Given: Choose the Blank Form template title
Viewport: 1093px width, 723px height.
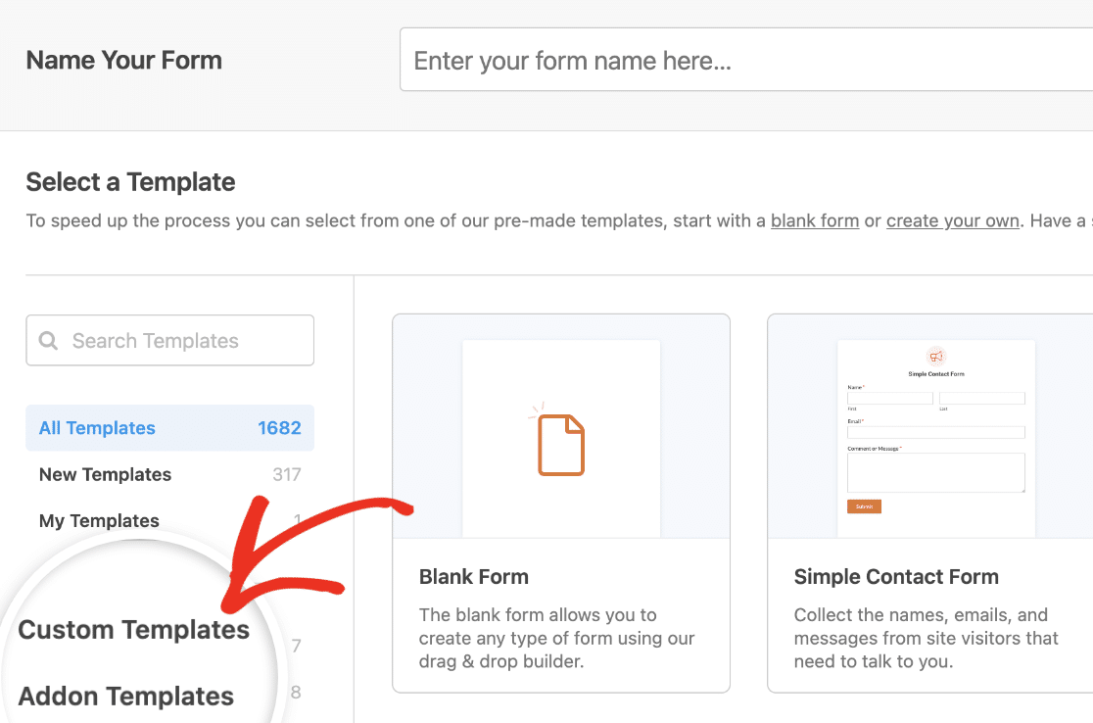Looking at the screenshot, I should point(474,577).
